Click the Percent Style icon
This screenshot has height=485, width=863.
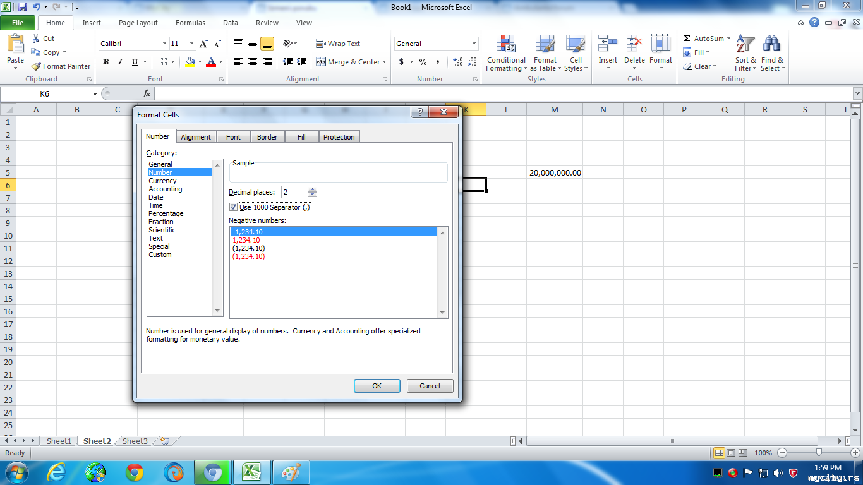click(x=423, y=62)
